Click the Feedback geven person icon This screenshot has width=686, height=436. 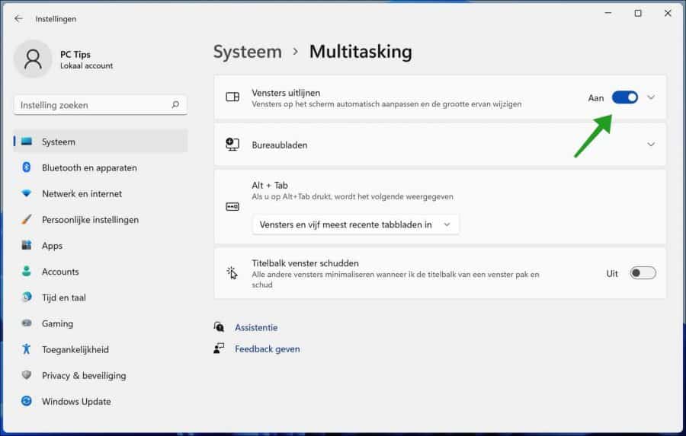coord(219,348)
